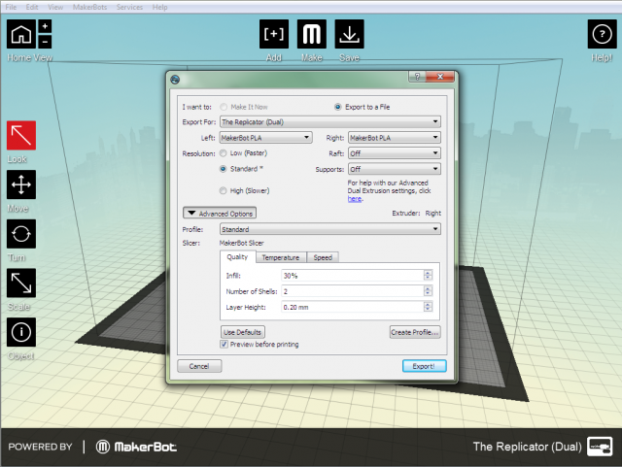
Task: Select the Scale tool
Action: pos(21,284)
